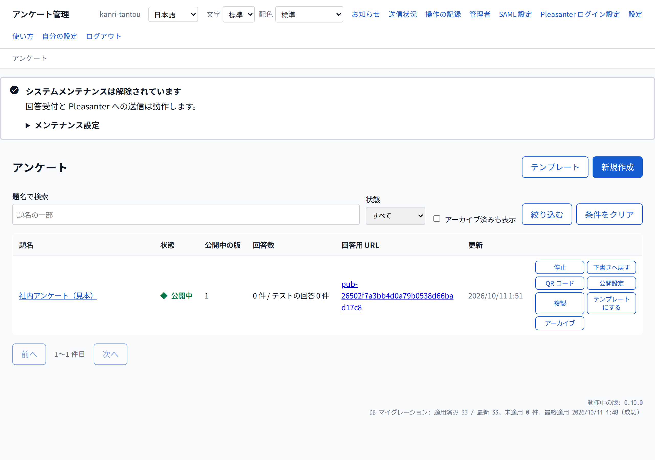This screenshot has height=460, width=655.
Task: Open the 配色 color scheme dropdown
Action: (x=309, y=15)
